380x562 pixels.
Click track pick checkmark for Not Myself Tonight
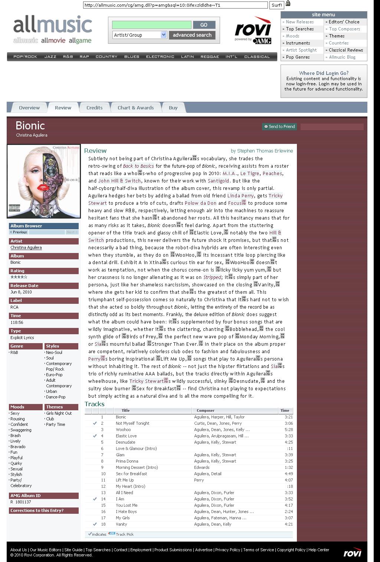pyautogui.click(x=95, y=423)
